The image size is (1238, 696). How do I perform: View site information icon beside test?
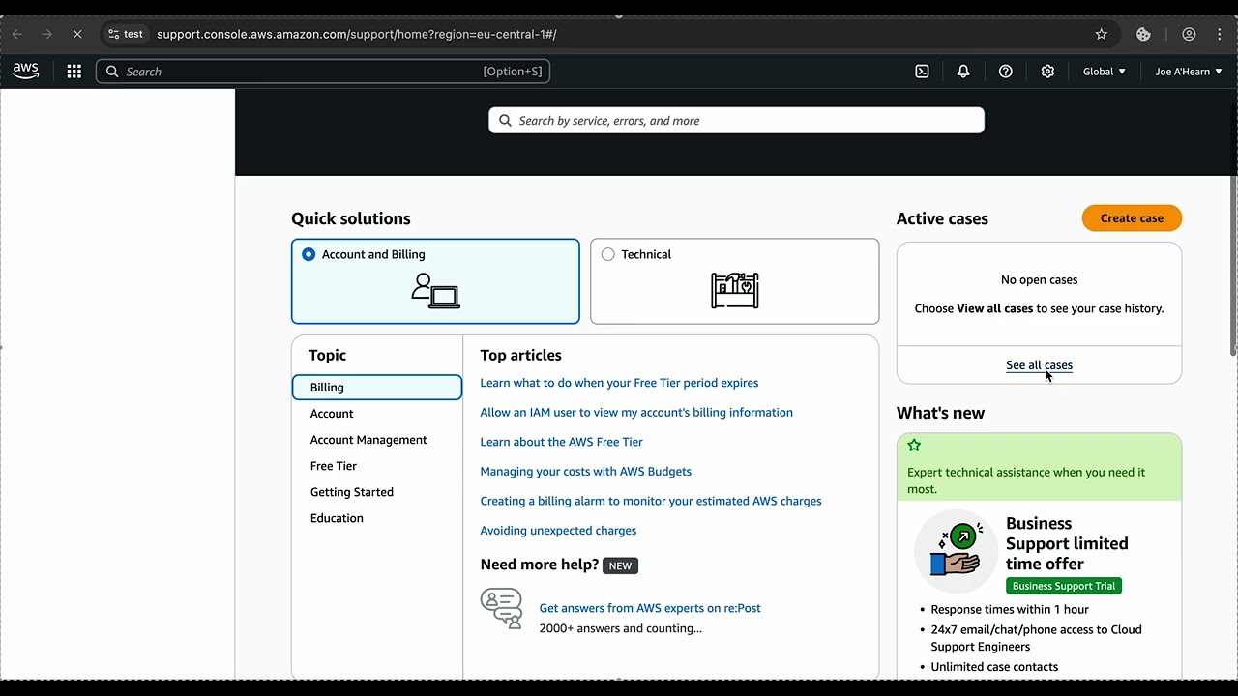(114, 34)
